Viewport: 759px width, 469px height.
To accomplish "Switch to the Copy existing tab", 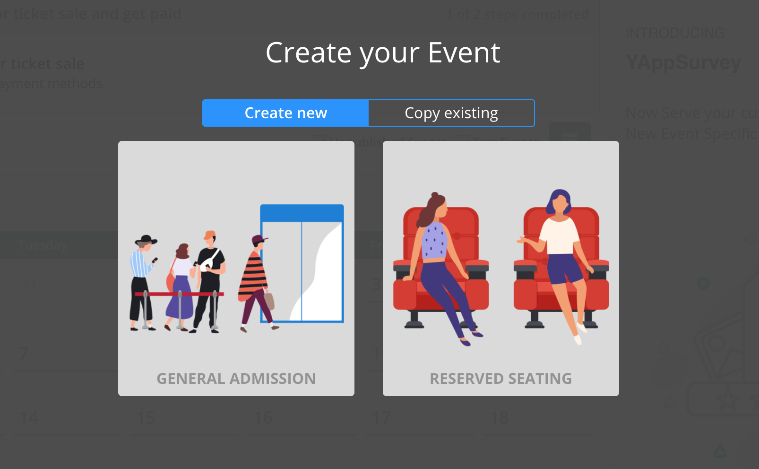I will click(450, 113).
